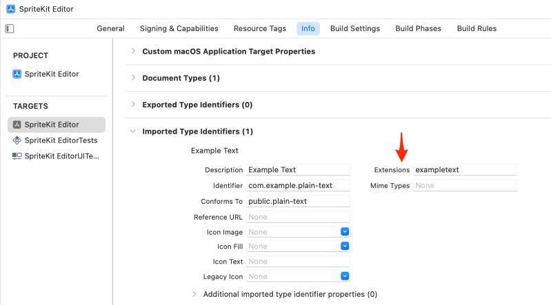The width and height of the screenshot is (551, 305).
Task: Click the Conforms To field
Action: click(298, 202)
